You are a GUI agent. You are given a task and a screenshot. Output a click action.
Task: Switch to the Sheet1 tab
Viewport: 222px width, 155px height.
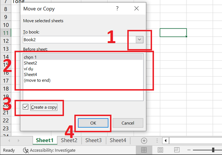pos(45,140)
